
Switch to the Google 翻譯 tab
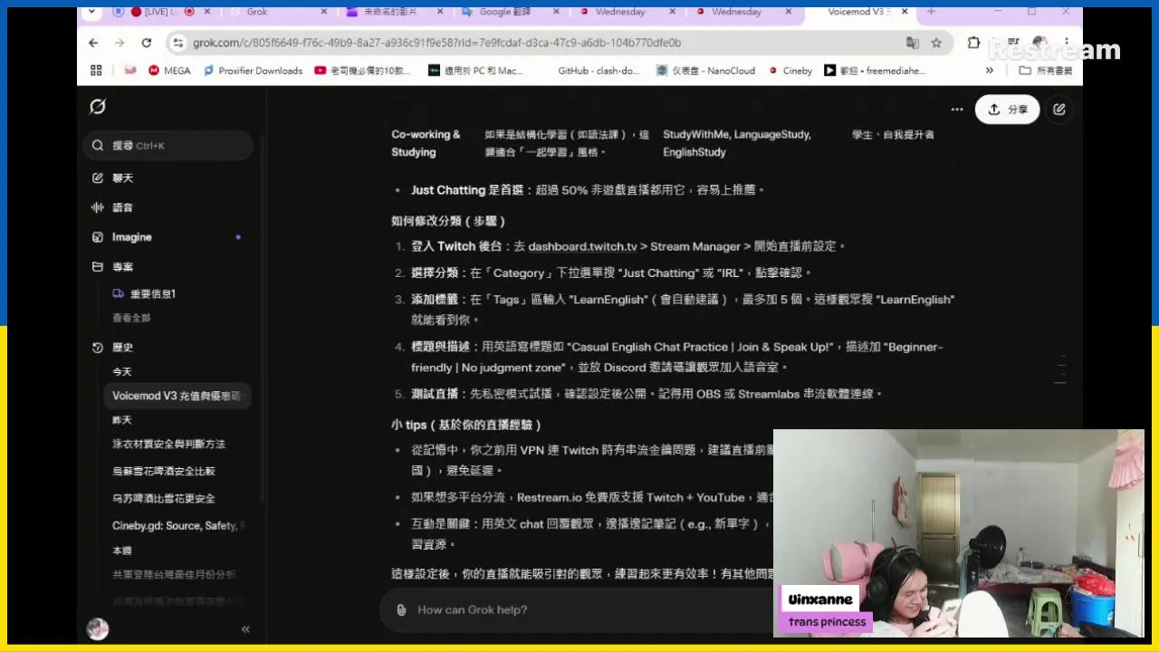click(x=511, y=12)
